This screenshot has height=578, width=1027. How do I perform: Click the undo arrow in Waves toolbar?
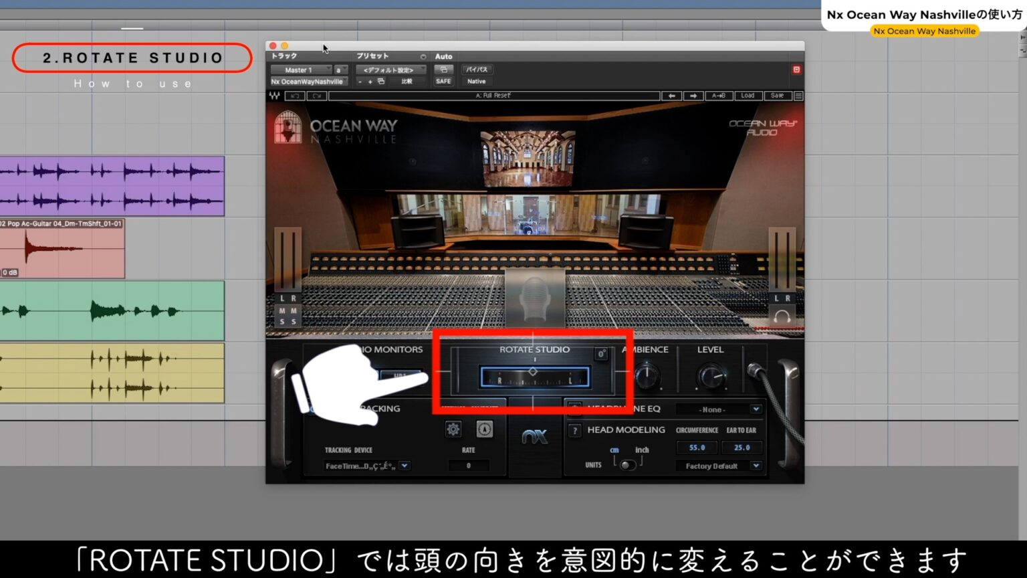pos(295,96)
